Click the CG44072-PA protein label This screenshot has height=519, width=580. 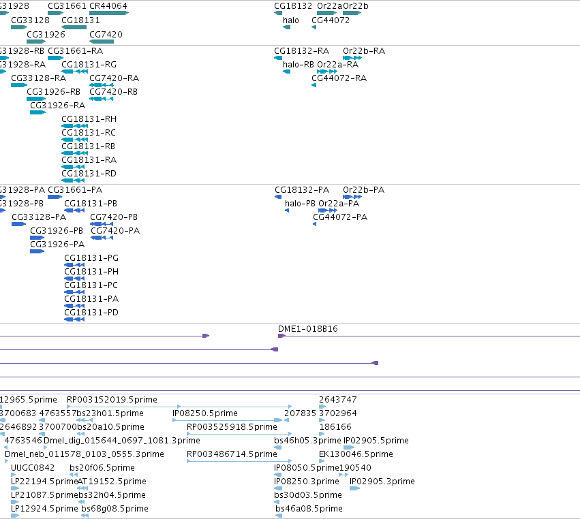[x=340, y=217]
